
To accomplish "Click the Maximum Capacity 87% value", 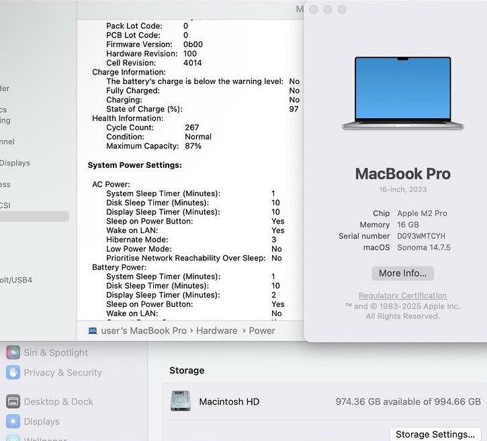I will point(193,146).
